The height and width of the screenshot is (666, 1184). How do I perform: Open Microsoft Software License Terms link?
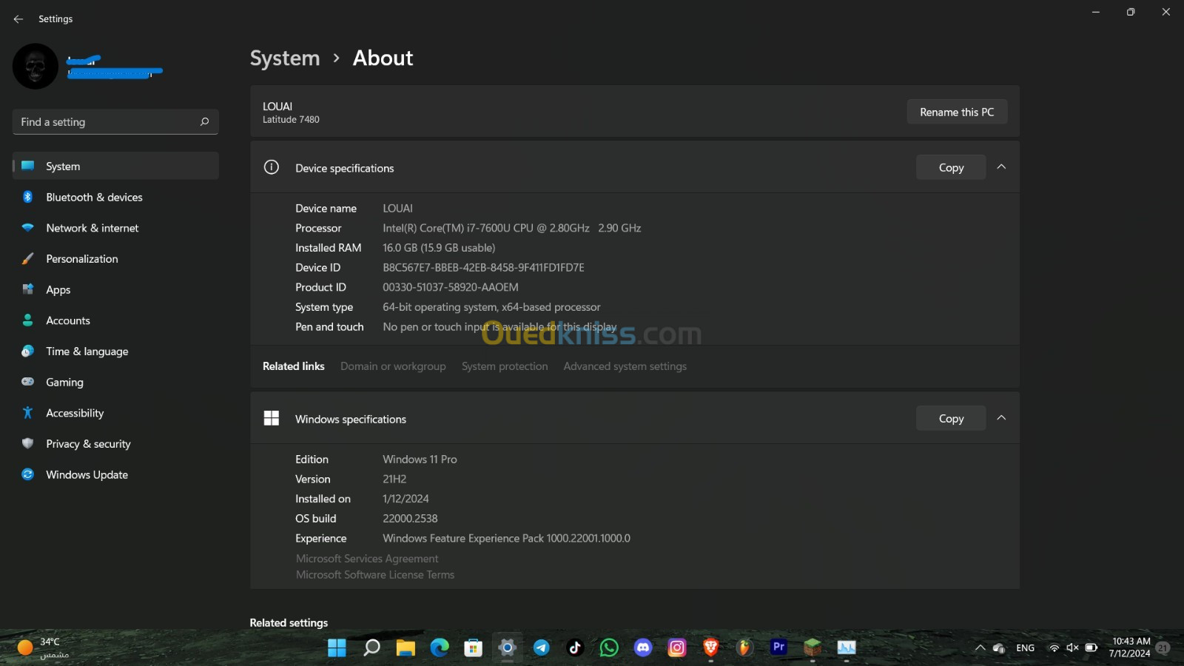375,575
